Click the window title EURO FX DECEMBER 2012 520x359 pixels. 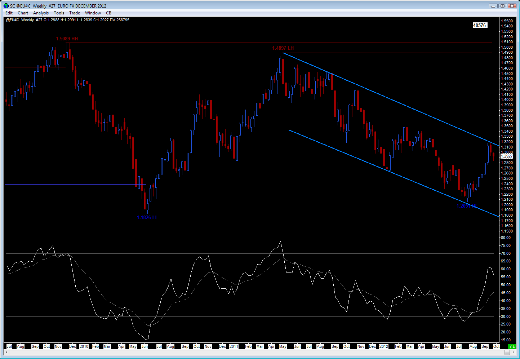point(82,6)
